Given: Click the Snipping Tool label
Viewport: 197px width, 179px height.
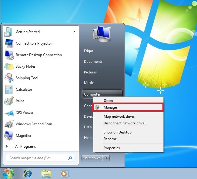Looking at the screenshot, I should tap(27, 78).
